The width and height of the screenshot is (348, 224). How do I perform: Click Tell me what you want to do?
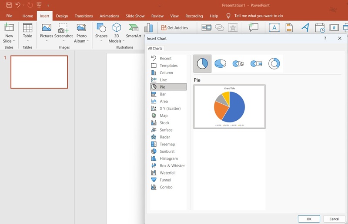[258, 16]
